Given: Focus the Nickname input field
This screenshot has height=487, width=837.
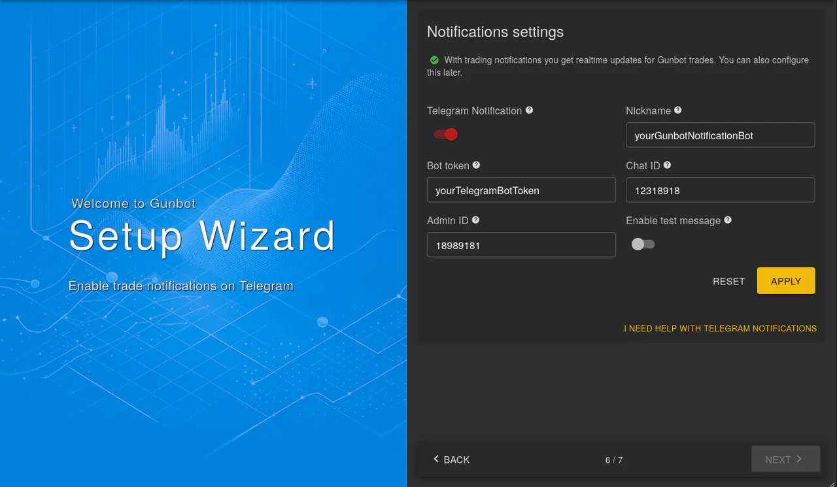Looking at the screenshot, I should 721,135.
